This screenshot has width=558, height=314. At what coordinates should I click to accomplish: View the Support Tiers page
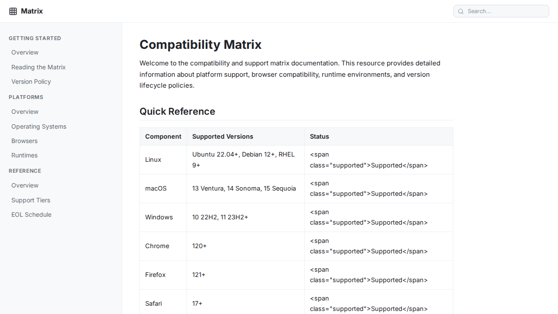[x=31, y=200]
